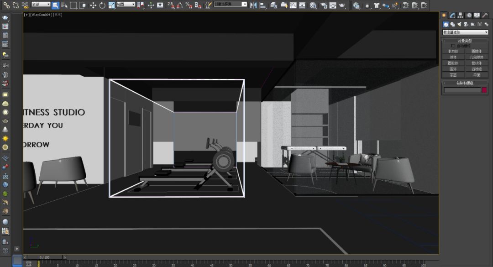This screenshot has height=267, width=493.
Task: Choose the Cameras category icon
Action: coord(465,24)
